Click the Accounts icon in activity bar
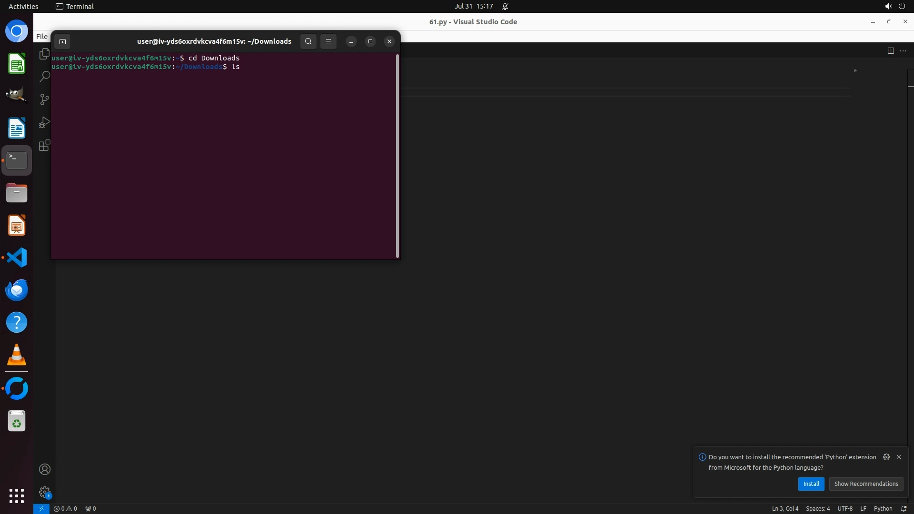The image size is (914, 514). tap(45, 469)
